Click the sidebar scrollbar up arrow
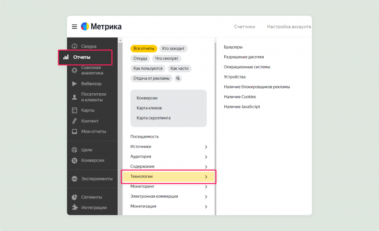The height and width of the screenshot is (231, 379). click(x=121, y=40)
